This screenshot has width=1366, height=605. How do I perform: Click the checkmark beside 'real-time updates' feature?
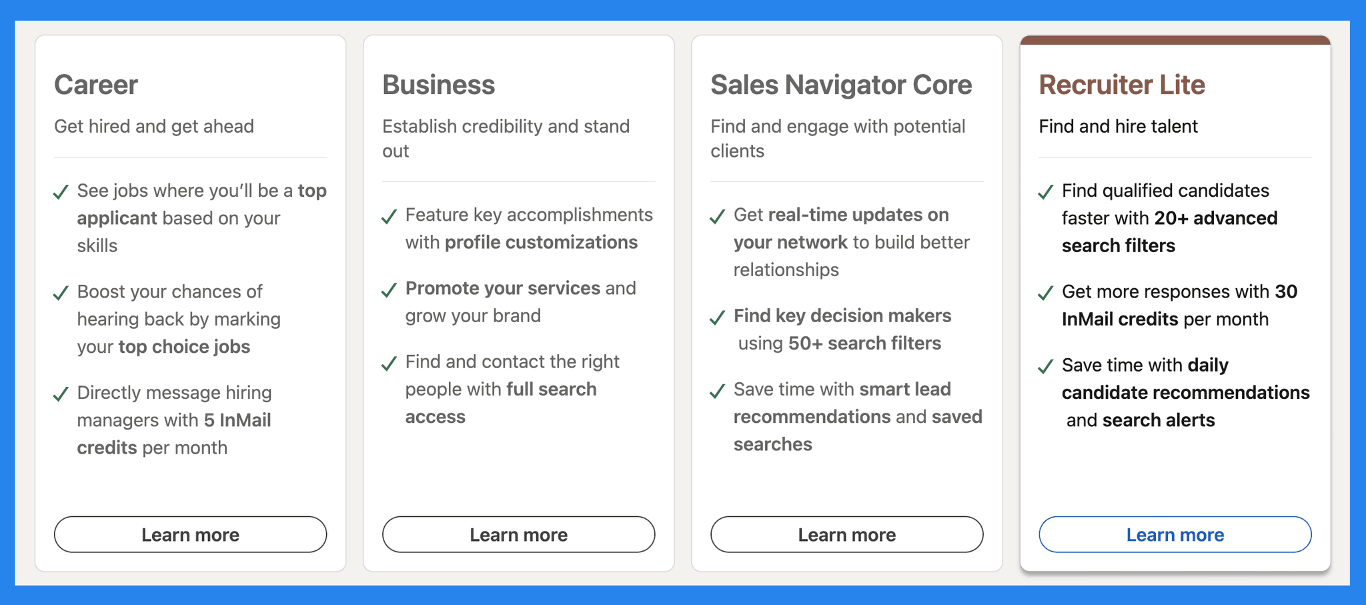pos(718,215)
